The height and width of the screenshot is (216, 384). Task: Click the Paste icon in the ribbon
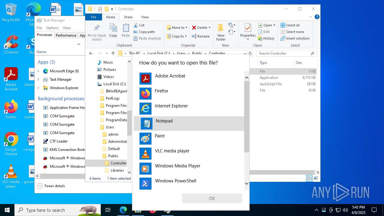tap(126, 31)
